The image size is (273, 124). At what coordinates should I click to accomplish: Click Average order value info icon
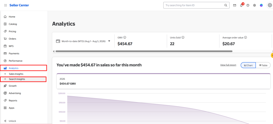click(246, 37)
